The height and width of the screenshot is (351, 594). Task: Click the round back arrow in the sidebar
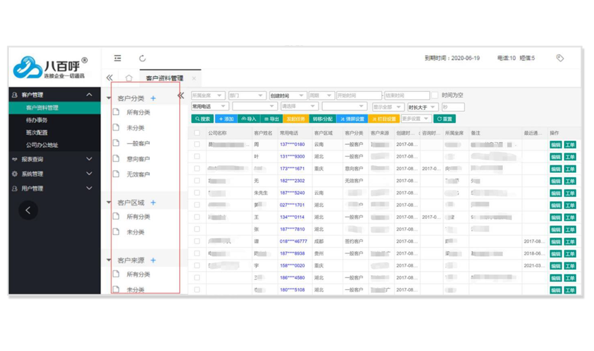coord(29,210)
